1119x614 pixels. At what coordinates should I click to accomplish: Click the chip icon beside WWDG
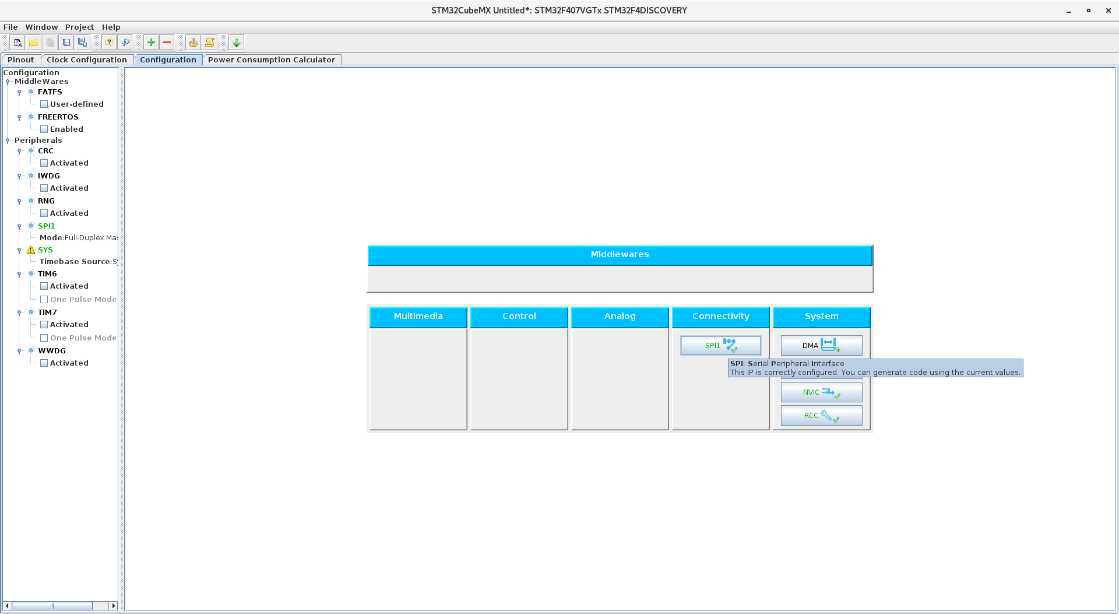(31, 351)
